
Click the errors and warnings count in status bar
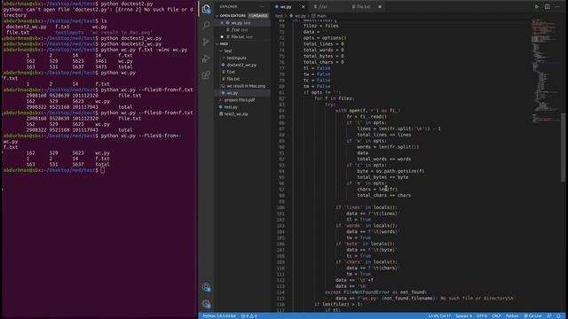pyautogui.click(x=248, y=316)
